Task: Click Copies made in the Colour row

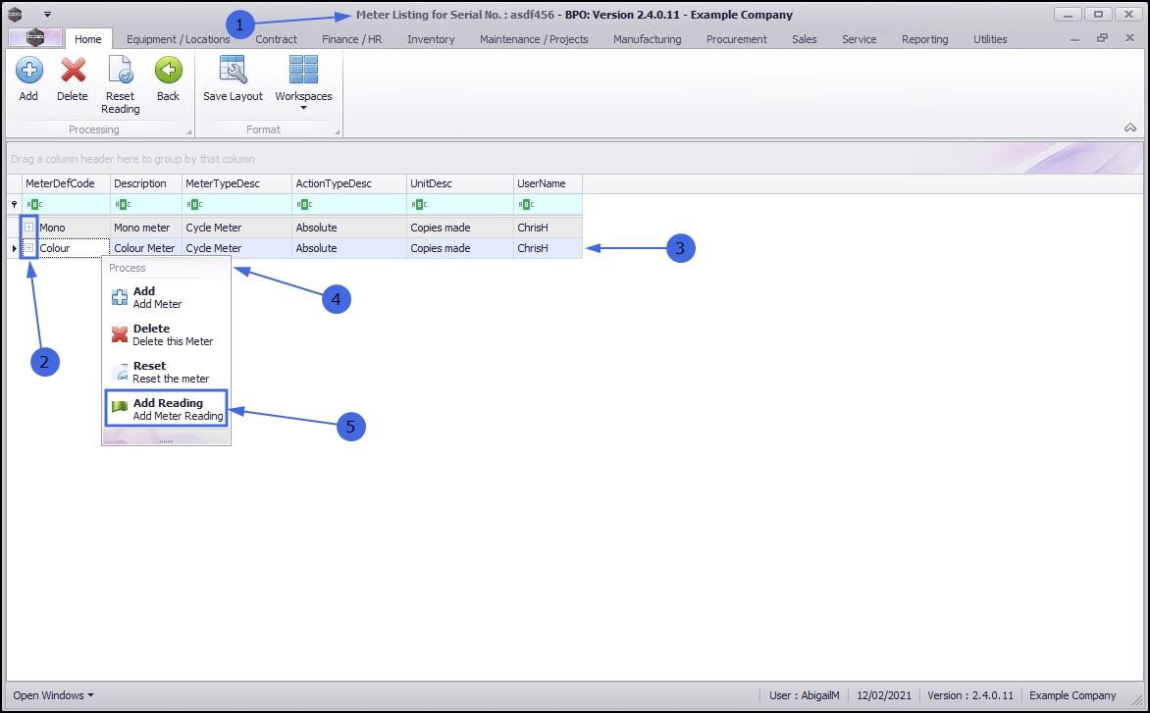Action: (460, 248)
